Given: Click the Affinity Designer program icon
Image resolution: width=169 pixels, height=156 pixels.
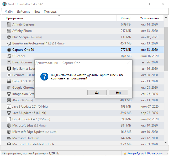Looking at the screenshot, I should [x=9, y=24].
